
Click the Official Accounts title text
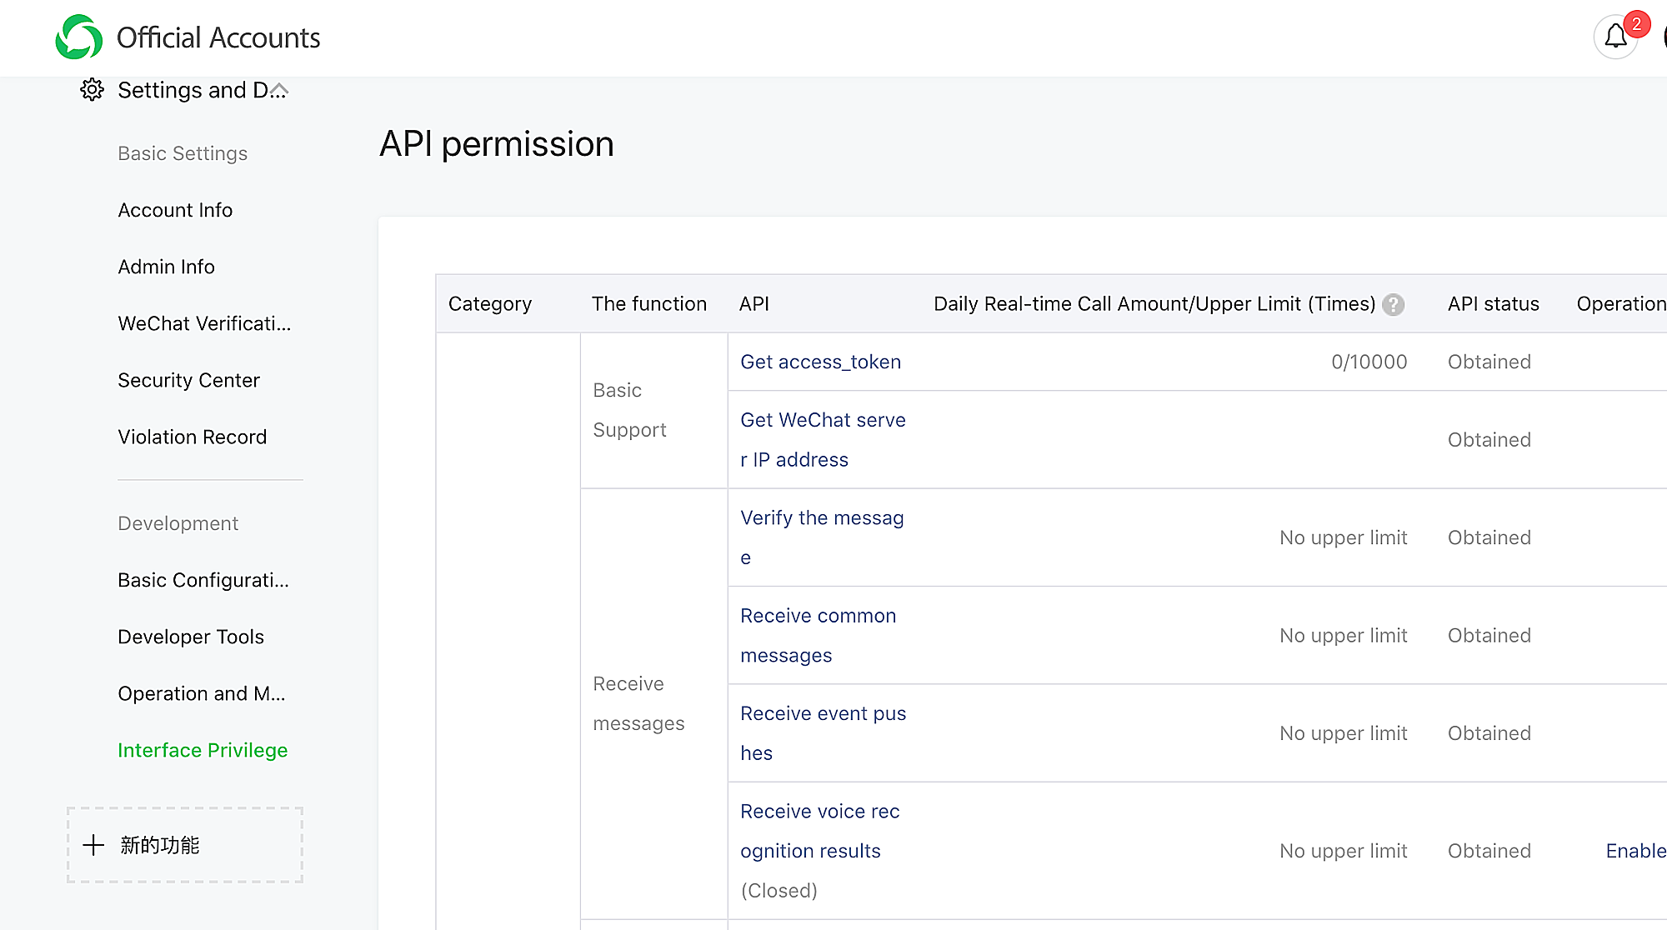pyautogui.click(x=218, y=37)
